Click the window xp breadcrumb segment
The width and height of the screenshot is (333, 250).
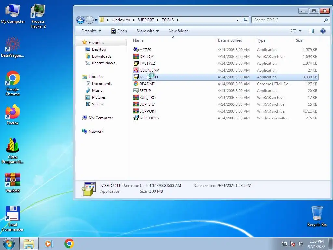pyautogui.click(x=121, y=20)
